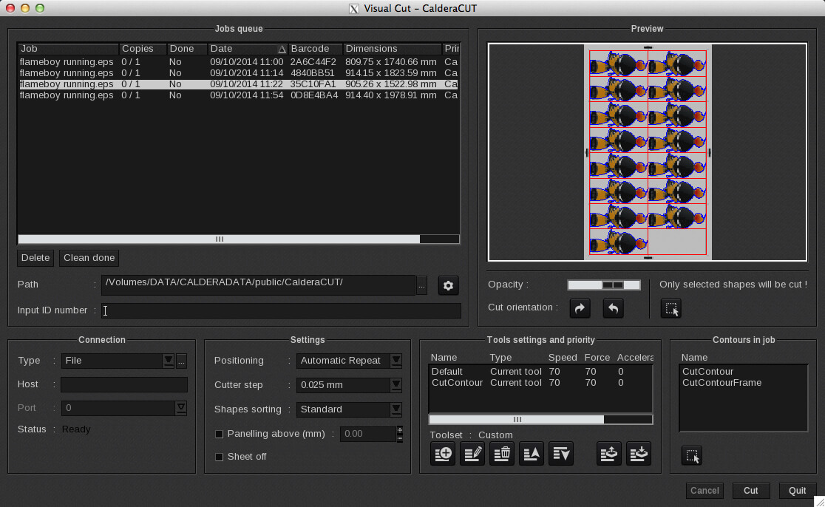The image size is (825, 507).
Task: Click the edit tool pencil icon
Action: 472,453
